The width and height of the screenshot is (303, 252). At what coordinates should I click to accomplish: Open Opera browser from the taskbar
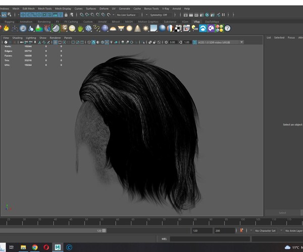coord(46,247)
